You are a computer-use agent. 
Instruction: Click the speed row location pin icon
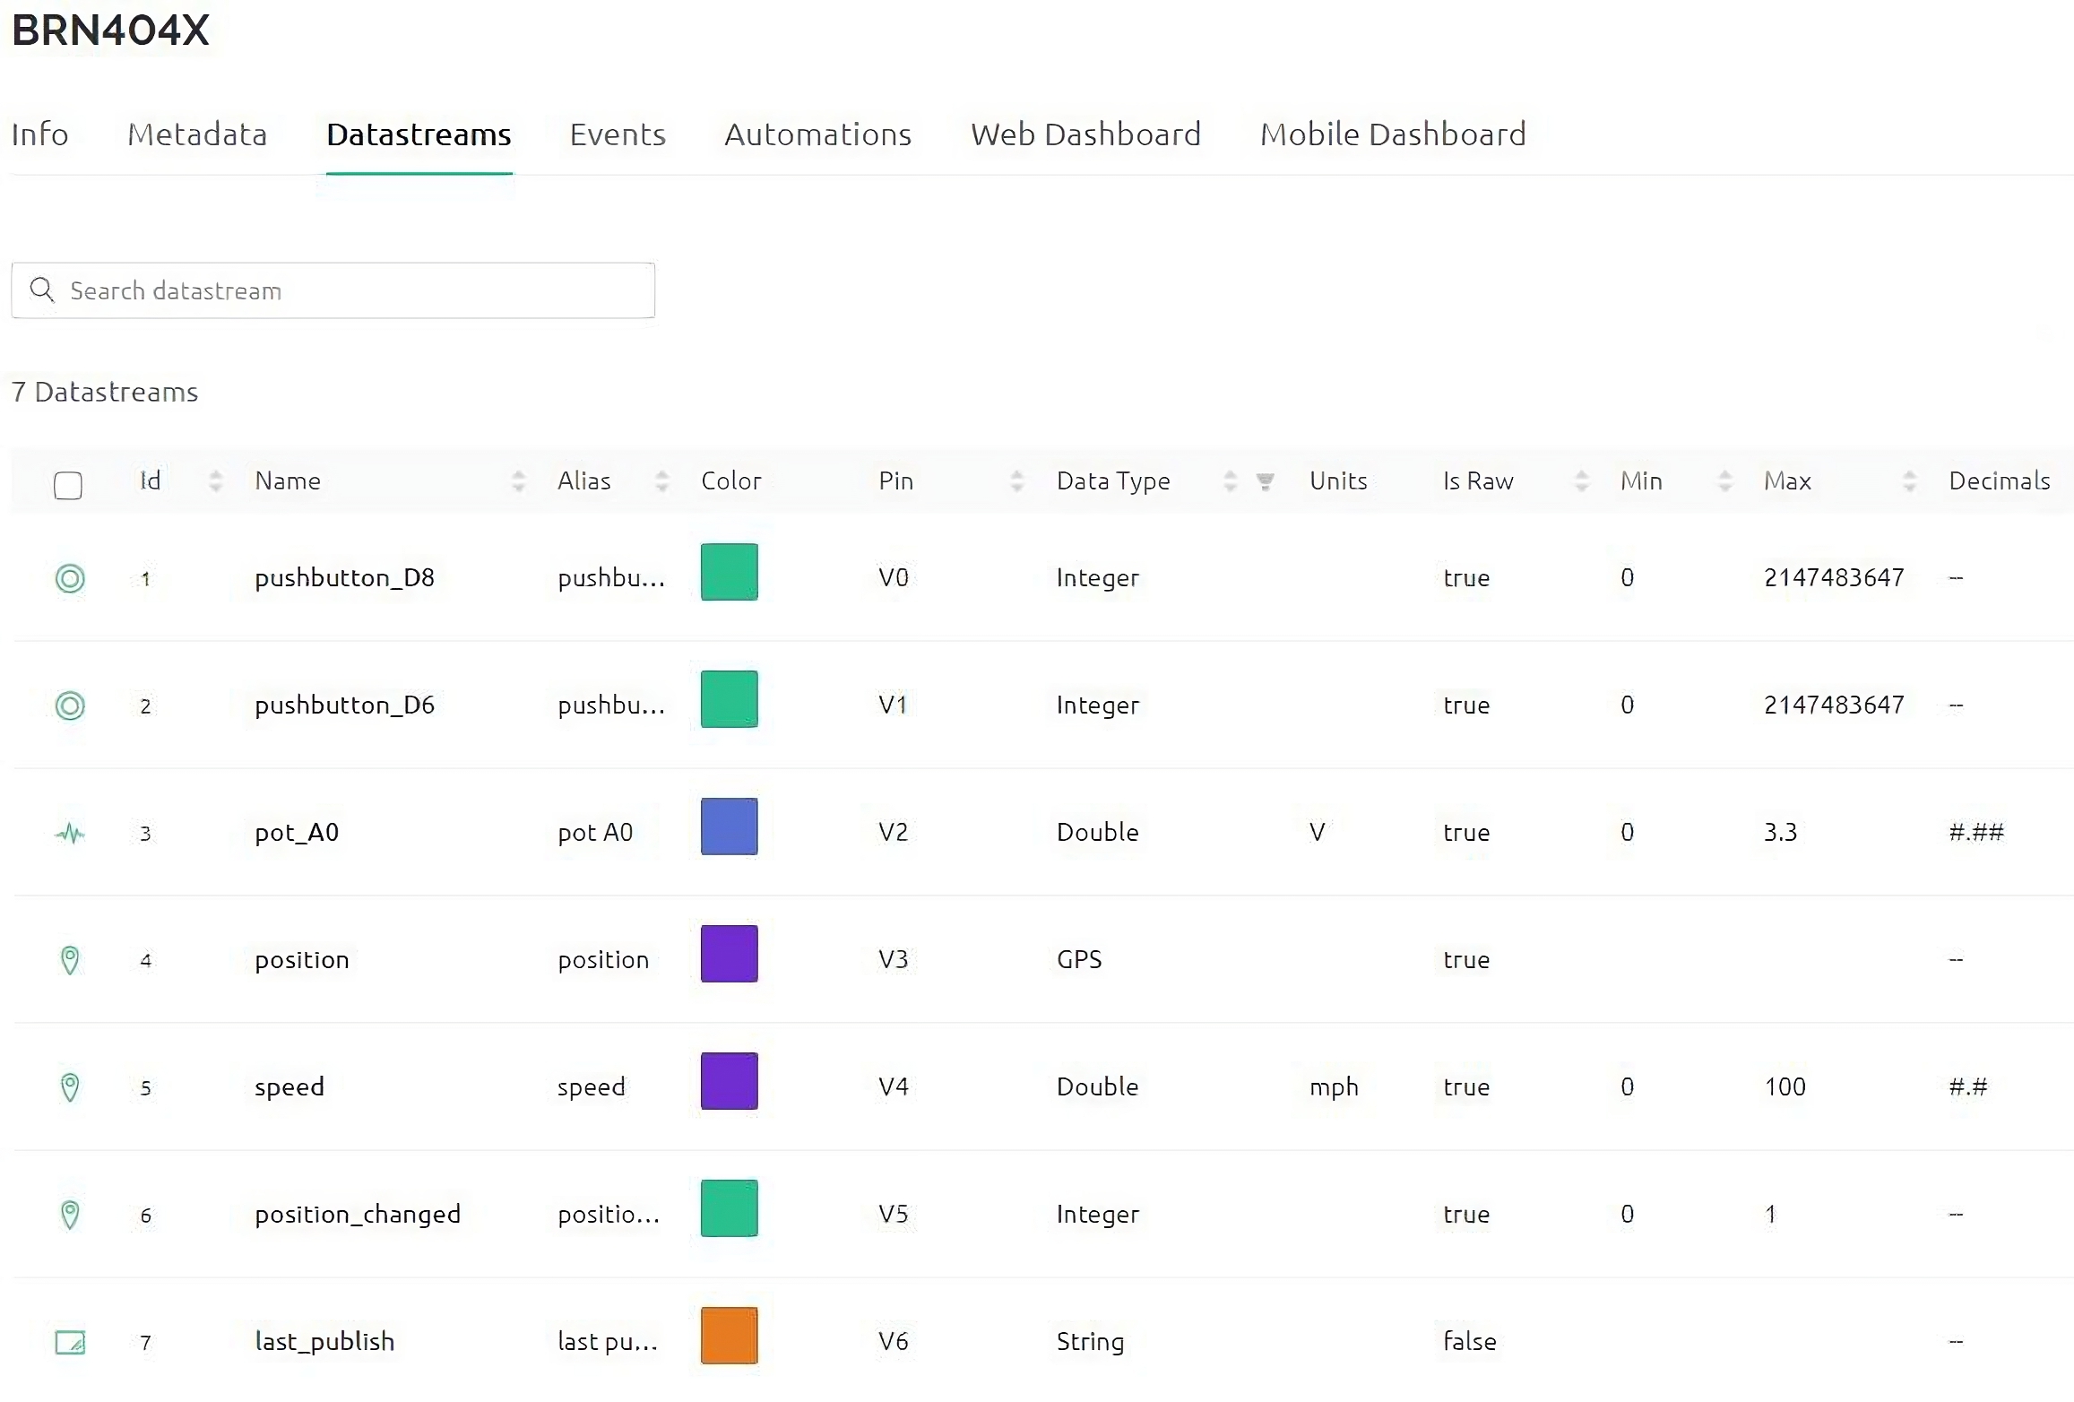(x=70, y=1087)
